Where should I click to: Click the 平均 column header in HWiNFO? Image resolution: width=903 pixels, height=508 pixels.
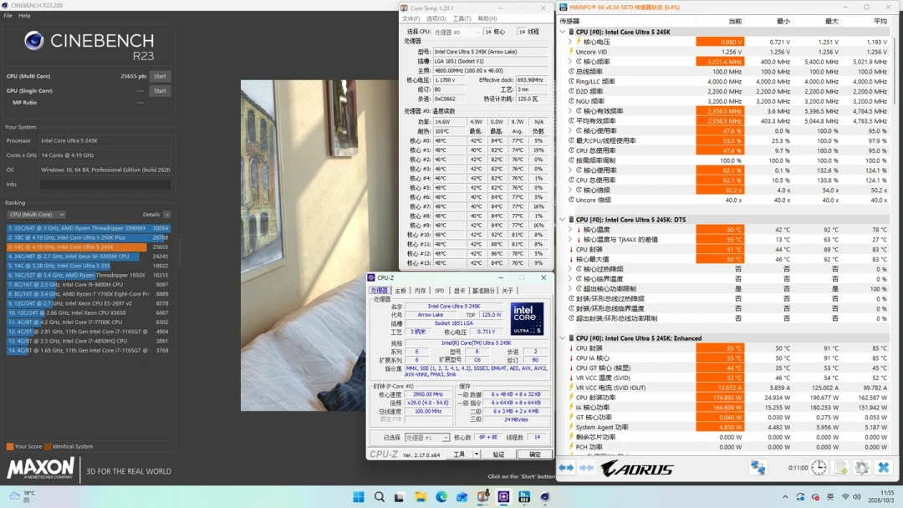880,21
